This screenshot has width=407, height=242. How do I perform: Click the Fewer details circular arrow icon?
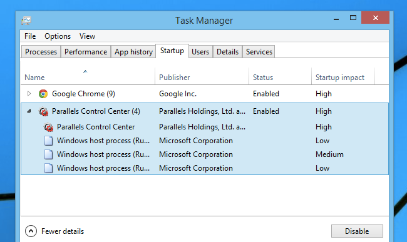point(31,231)
